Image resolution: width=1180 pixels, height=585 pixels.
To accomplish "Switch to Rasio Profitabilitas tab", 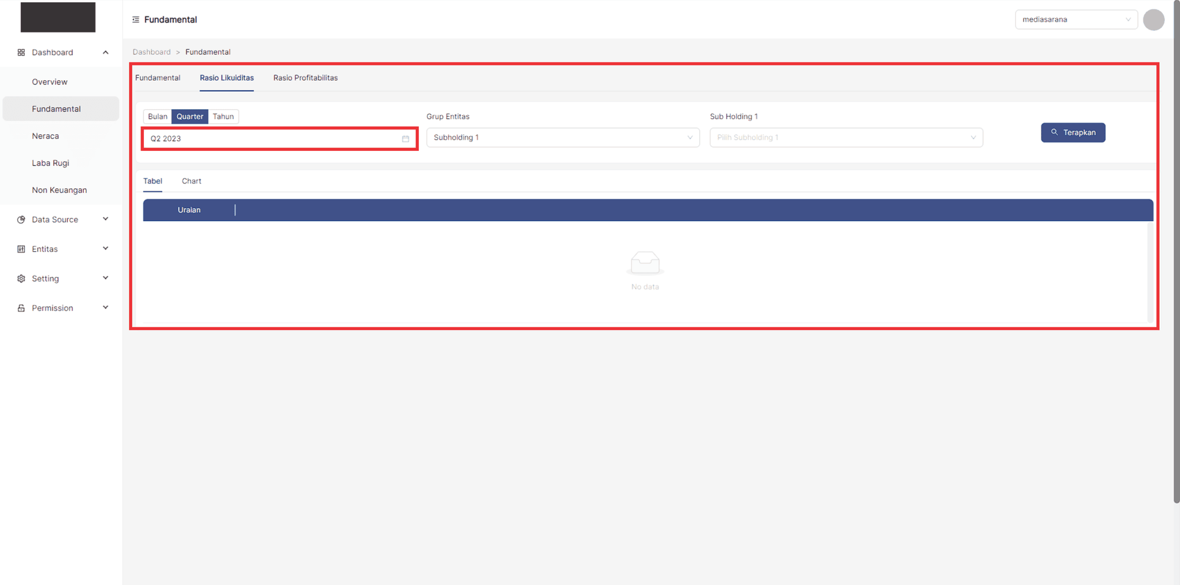I will tap(305, 78).
